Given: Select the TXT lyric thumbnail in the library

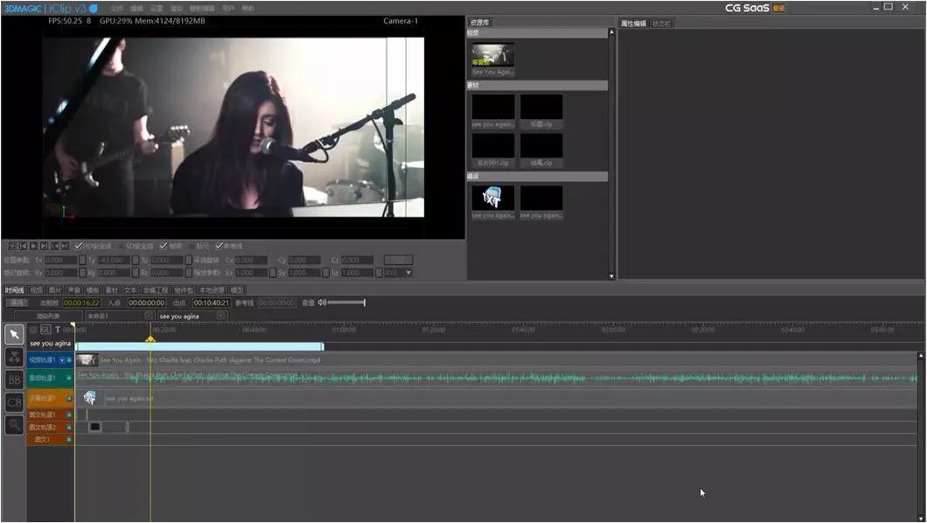Looking at the screenshot, I should point(493,198).
